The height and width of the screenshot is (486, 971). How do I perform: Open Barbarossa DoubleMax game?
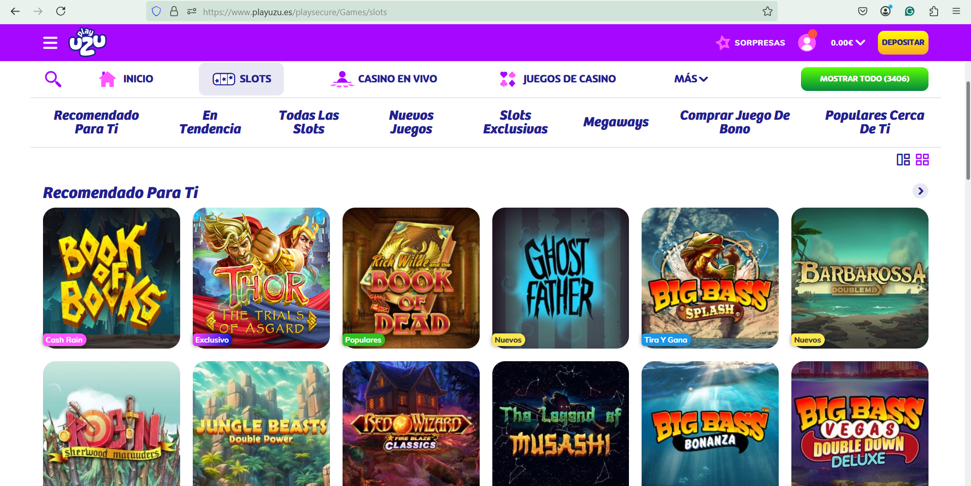pyautogui.click(x=860, y=278)
